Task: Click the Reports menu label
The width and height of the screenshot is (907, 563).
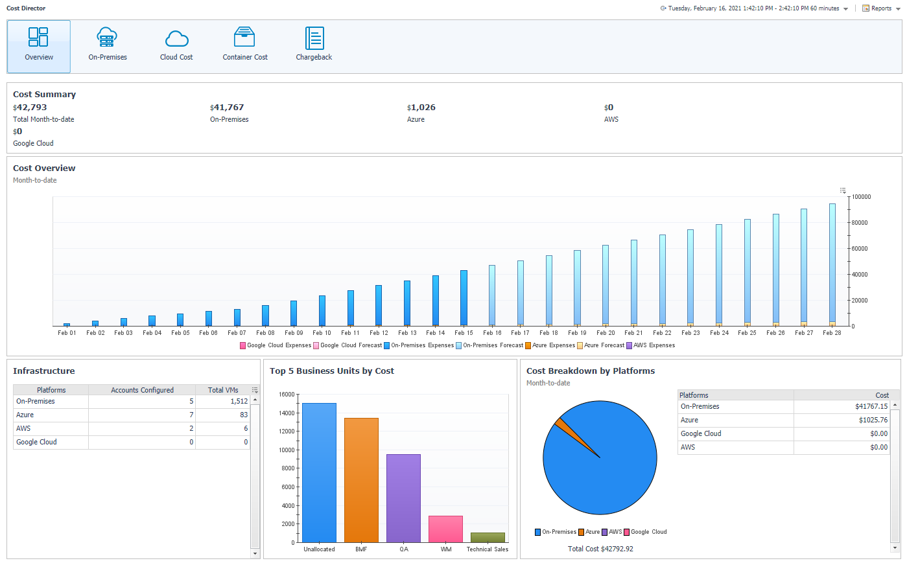Action: pyautogui.click(x=881, y=8)
